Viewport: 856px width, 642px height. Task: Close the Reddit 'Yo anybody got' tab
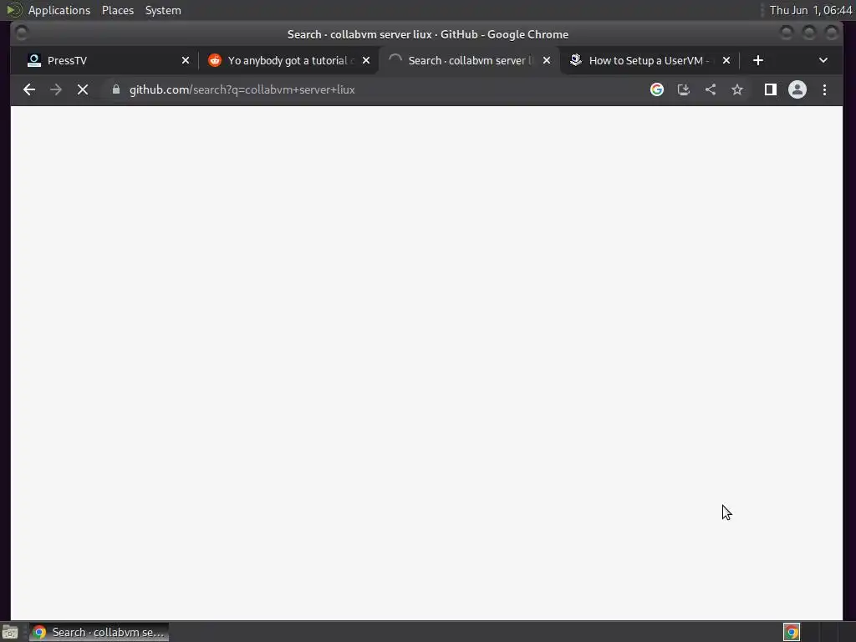tap(366, 60)
